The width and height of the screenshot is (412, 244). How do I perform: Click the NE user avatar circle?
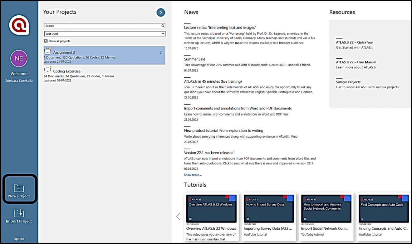[19, 59]
